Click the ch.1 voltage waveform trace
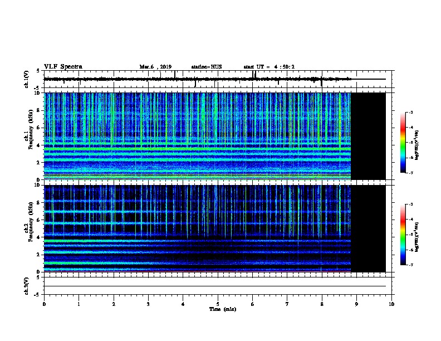Screen dimensions: 441x341 coord(215,79)
